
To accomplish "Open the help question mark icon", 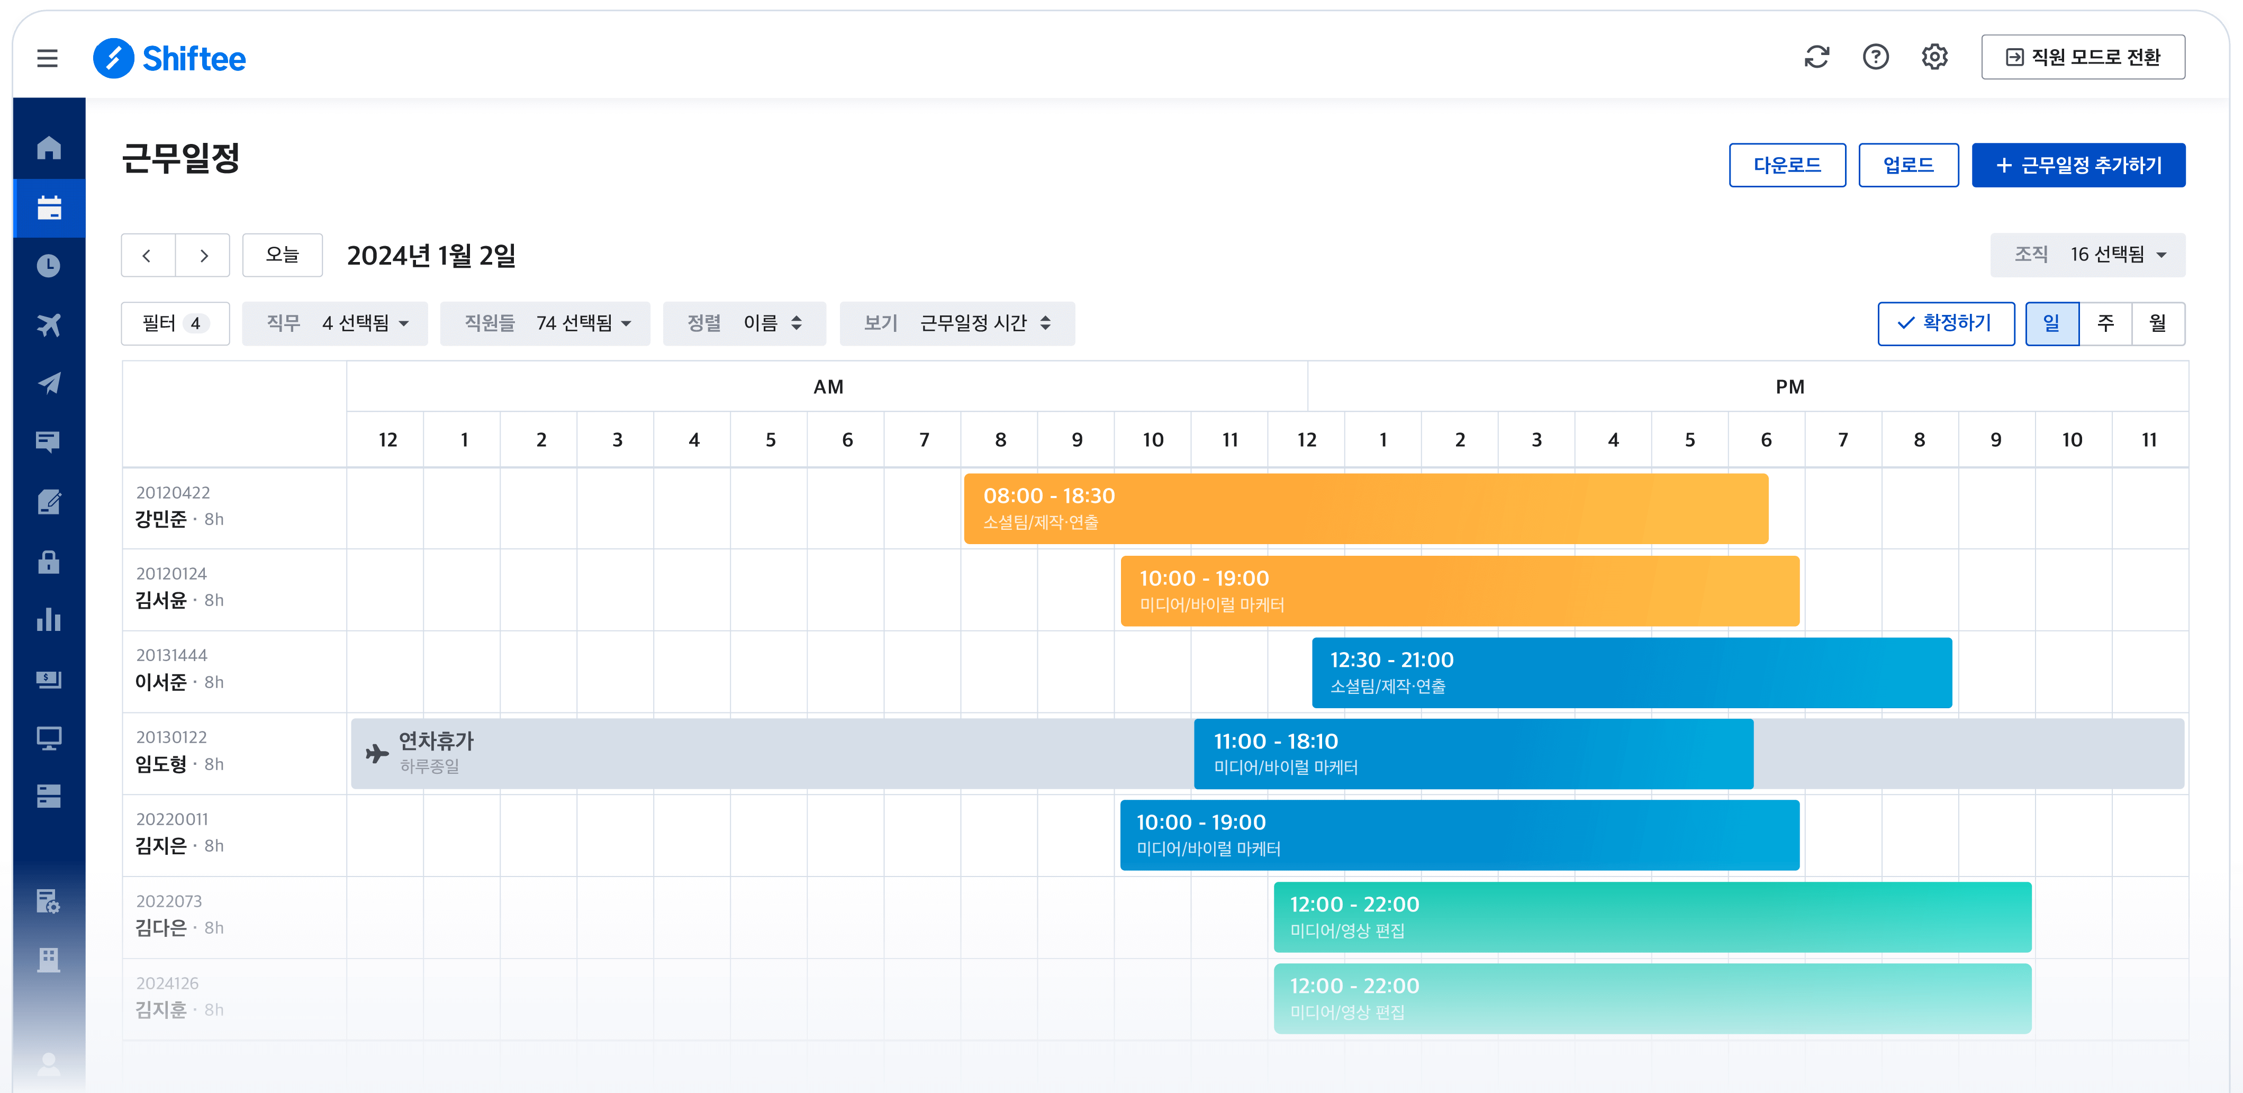I will pos(1876,58).
